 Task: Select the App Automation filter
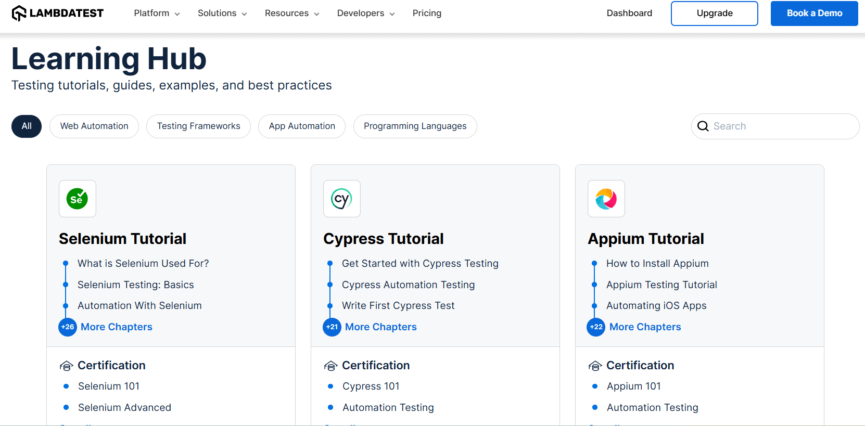(302, 126)
